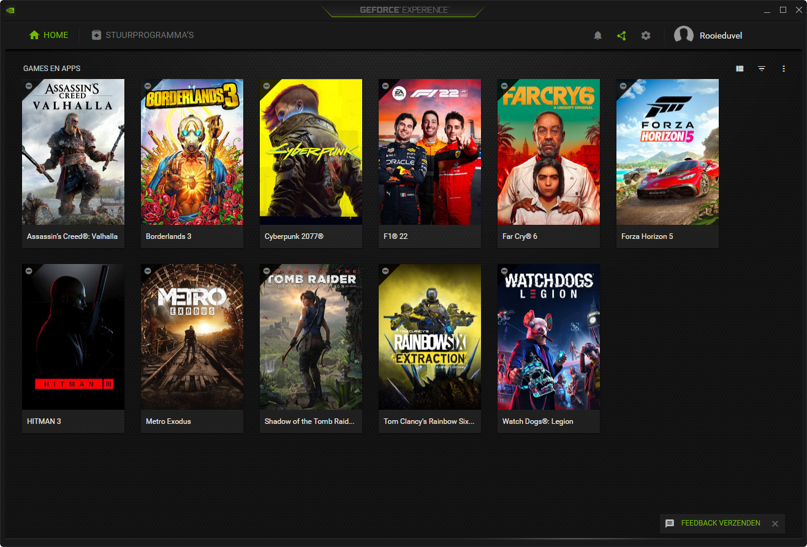The height and width of the screenshot is (547, 807).
Task: Click the minus badge on Shadow of the Tomb Raider
Action: pos(267,271)
